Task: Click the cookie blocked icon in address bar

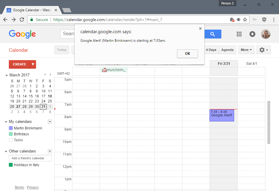Action: pyautogui.click(x=232, y=20)
